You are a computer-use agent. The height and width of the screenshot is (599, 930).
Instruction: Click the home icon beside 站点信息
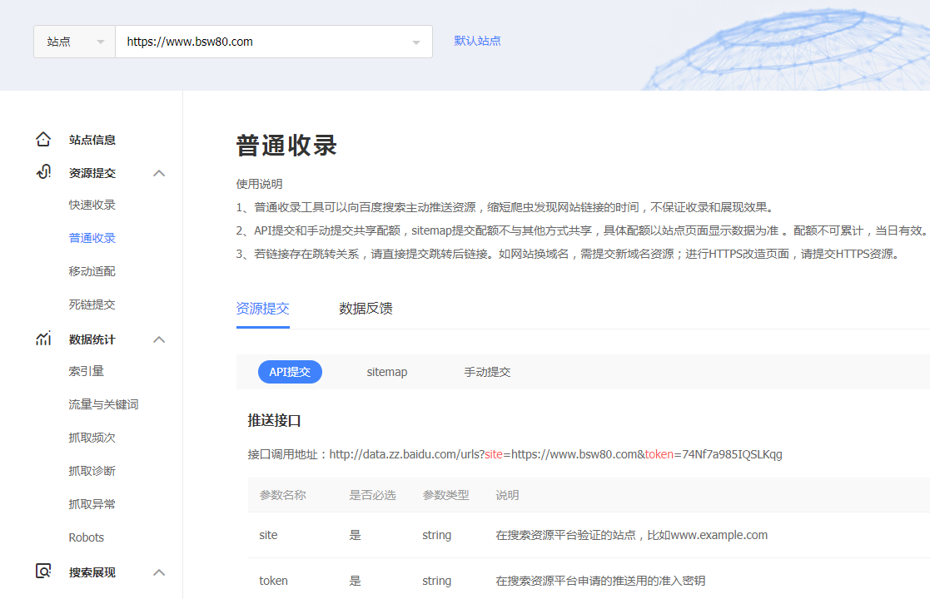[x=43, y=139]
